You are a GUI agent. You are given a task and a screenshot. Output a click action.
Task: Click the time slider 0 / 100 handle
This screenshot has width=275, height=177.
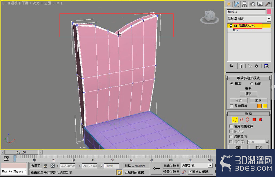coord(21,152)
